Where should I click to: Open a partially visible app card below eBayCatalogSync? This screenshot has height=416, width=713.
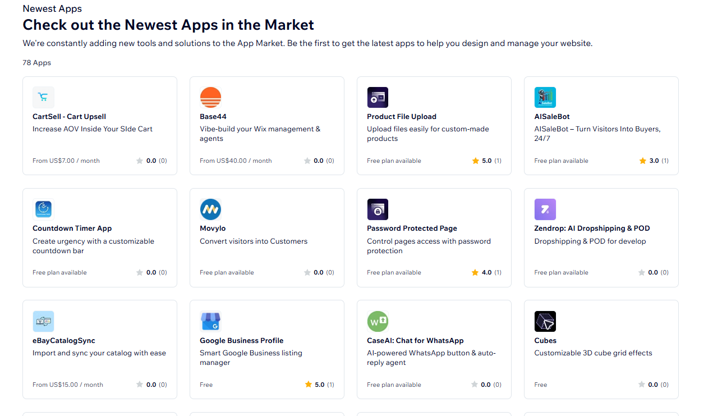[x=100, y=414]
